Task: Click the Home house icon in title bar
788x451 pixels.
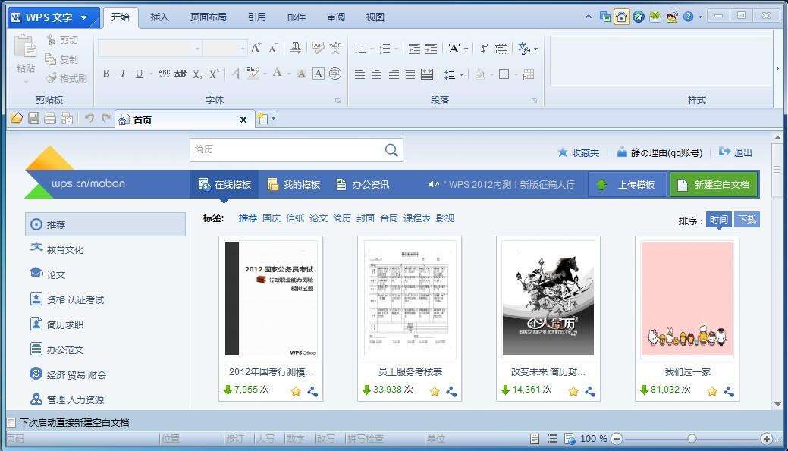Action: click(622, 17)
